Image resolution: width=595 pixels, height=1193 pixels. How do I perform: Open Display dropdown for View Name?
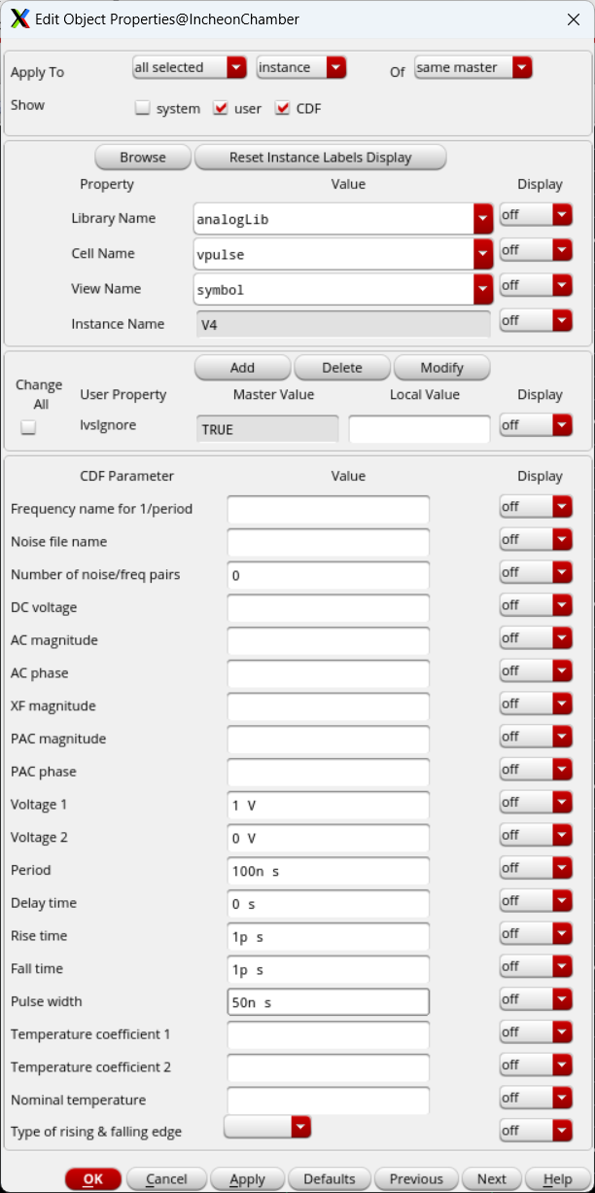coord(536,285)
